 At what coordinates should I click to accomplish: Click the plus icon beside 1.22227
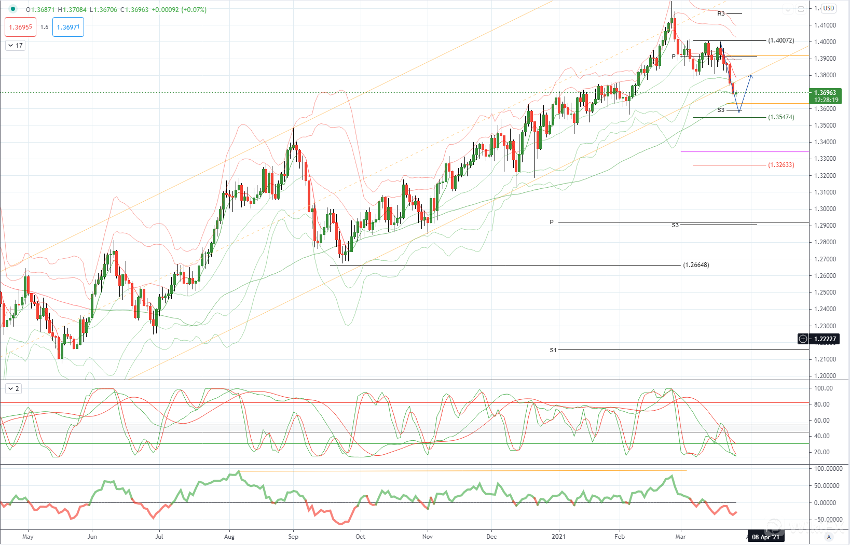tap(803, 339)
